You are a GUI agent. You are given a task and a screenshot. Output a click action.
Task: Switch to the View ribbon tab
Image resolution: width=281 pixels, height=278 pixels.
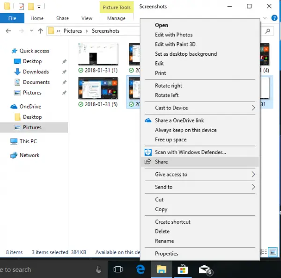coord(87,18)
